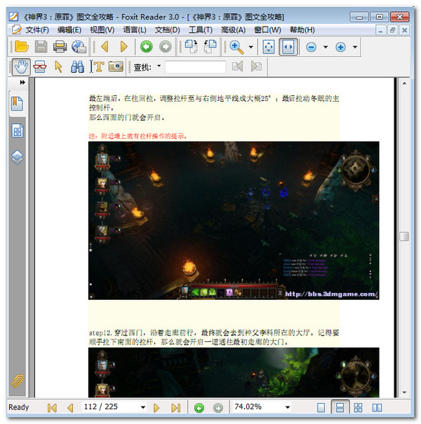Open the 帮助(H) menu

pyautogui.click(x=302, y=29)
